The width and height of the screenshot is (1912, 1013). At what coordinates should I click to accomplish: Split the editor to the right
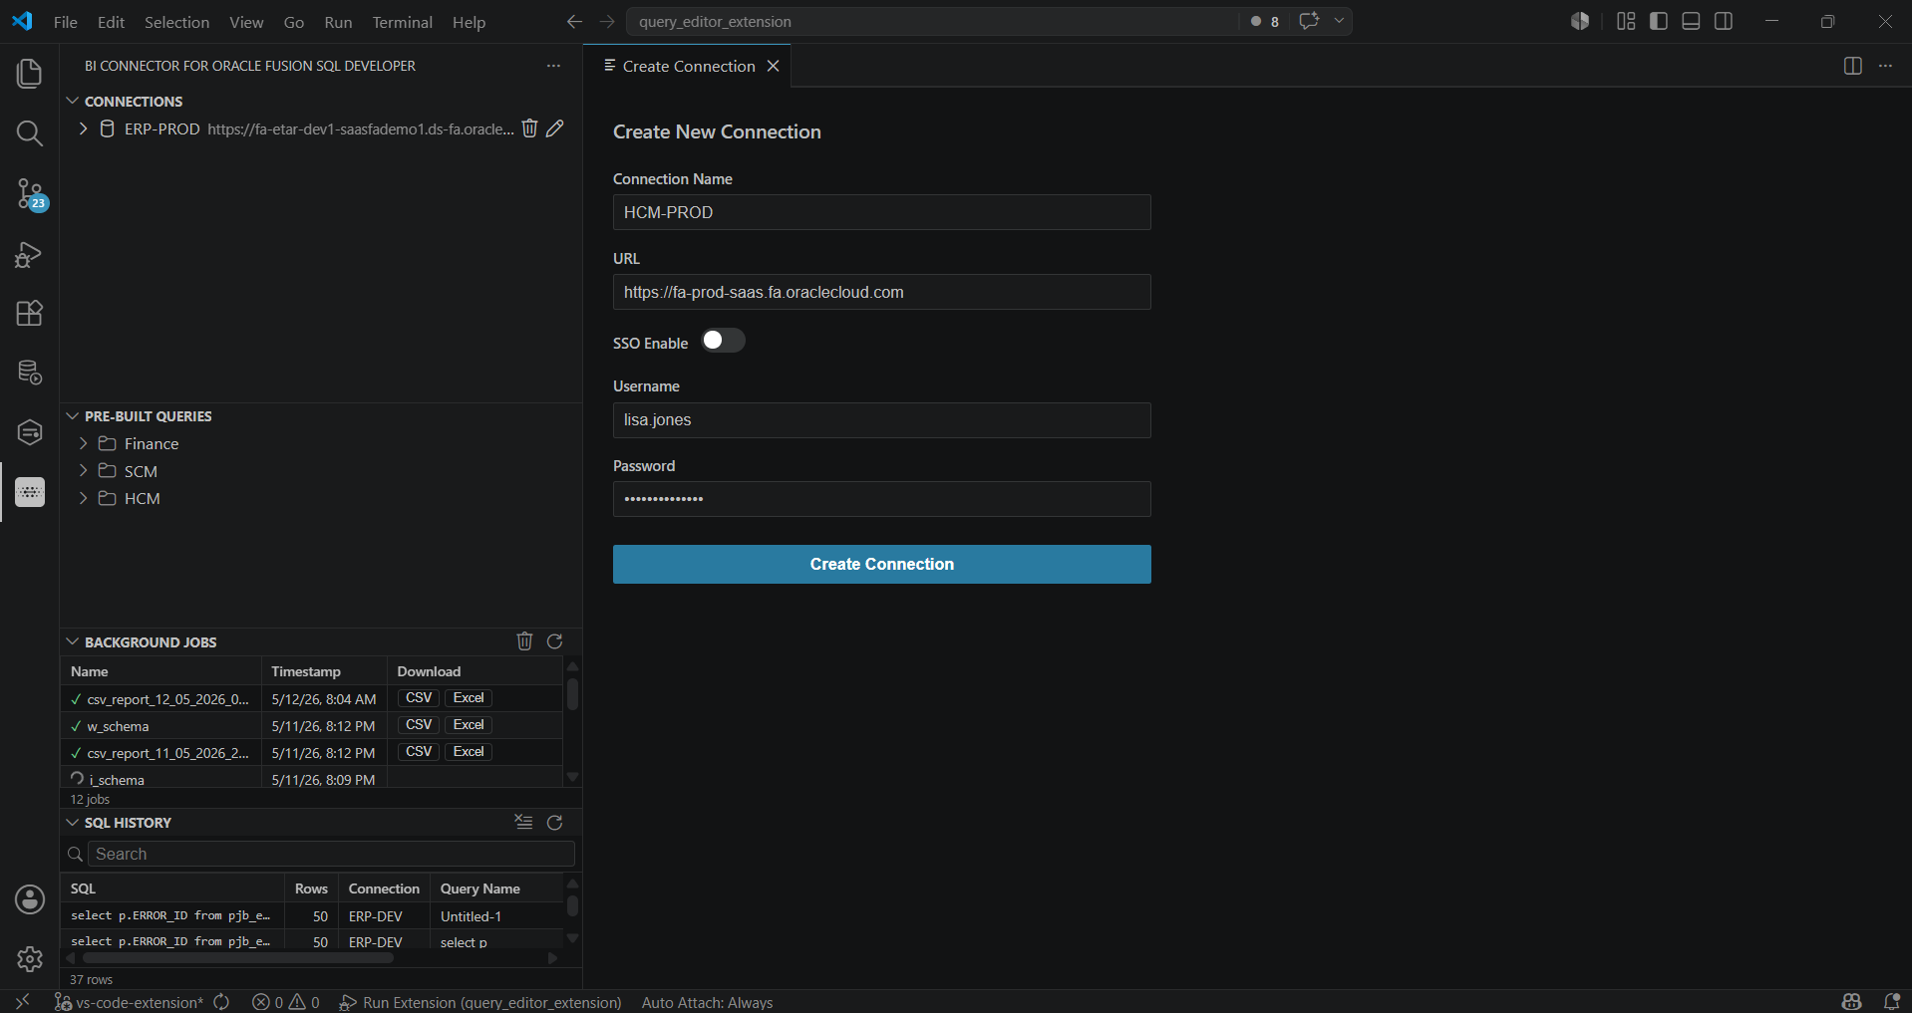pos(1853,66)
